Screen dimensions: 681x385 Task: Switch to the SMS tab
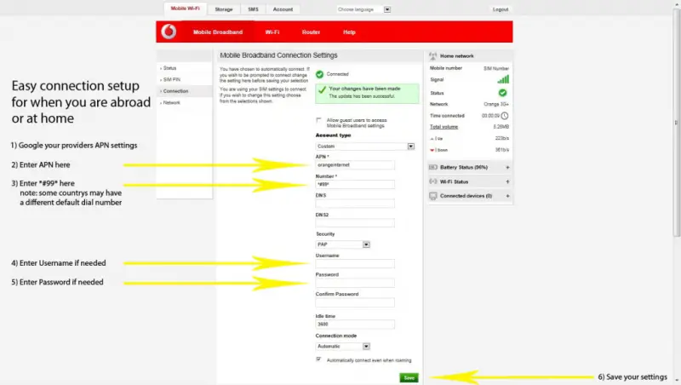[x=253, y=9]
